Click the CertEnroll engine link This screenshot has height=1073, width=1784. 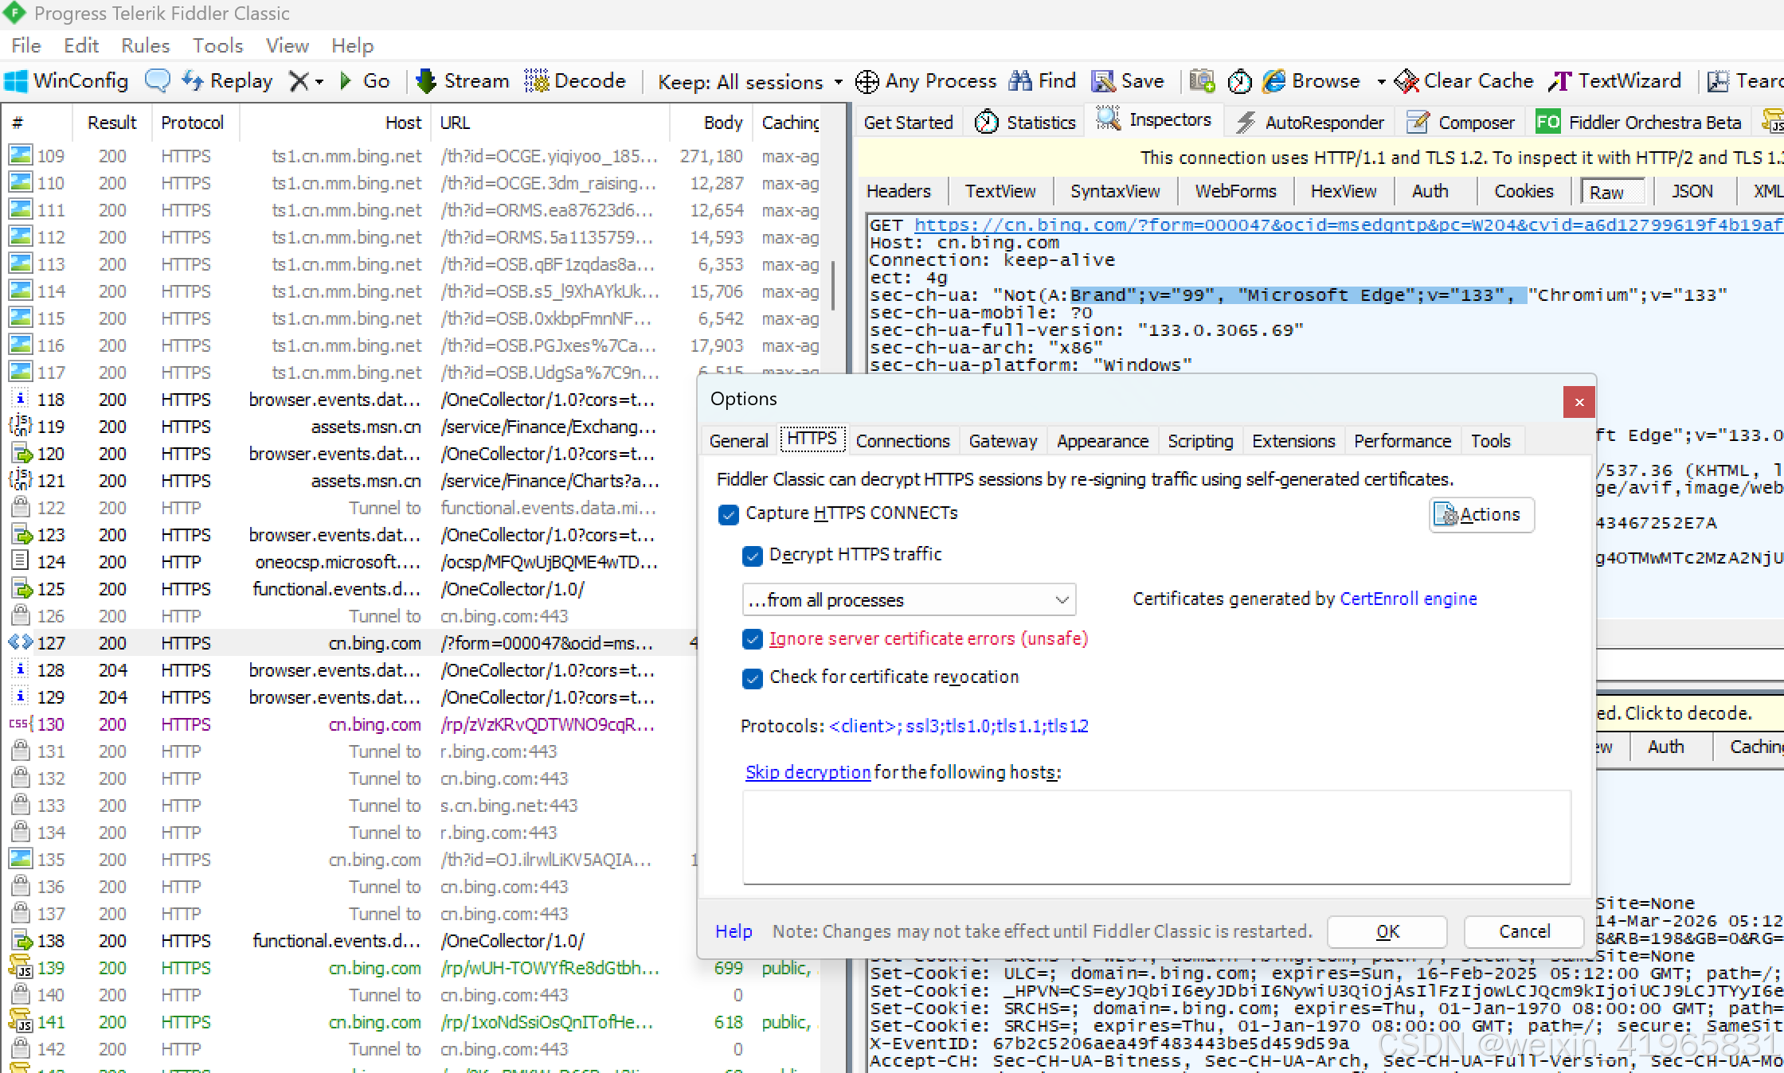pyautogui.click(x=1408, y=599)
